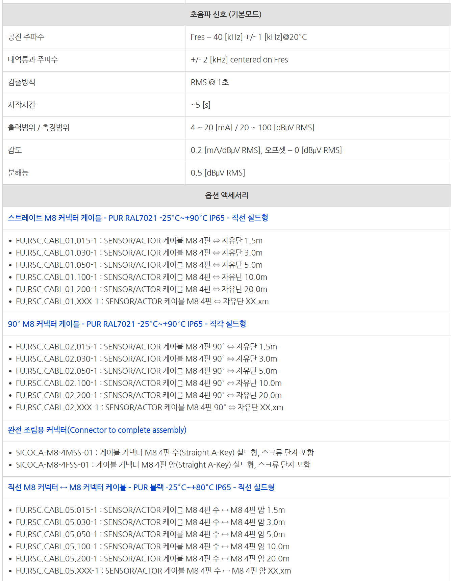Select the FU.RSC.CABL.05.100-1 cable entry

tap(152, 547)
